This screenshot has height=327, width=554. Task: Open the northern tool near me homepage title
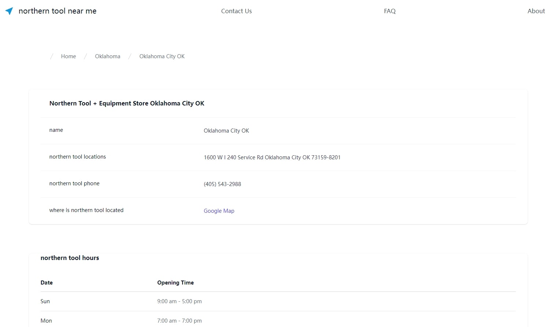[58, 11]
